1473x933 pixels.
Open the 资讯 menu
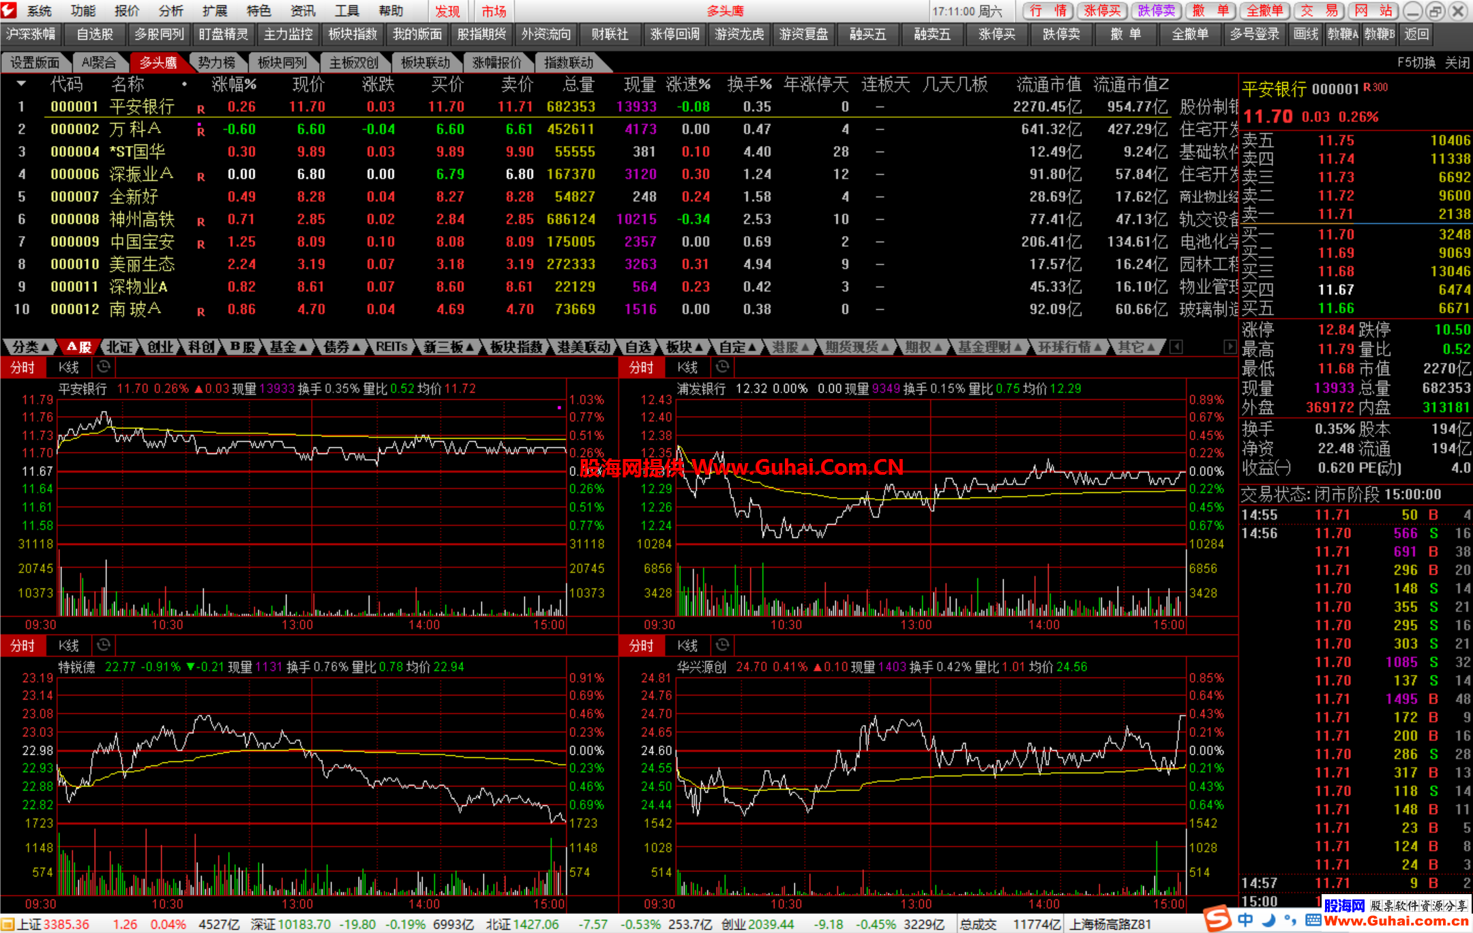[303, 11]
